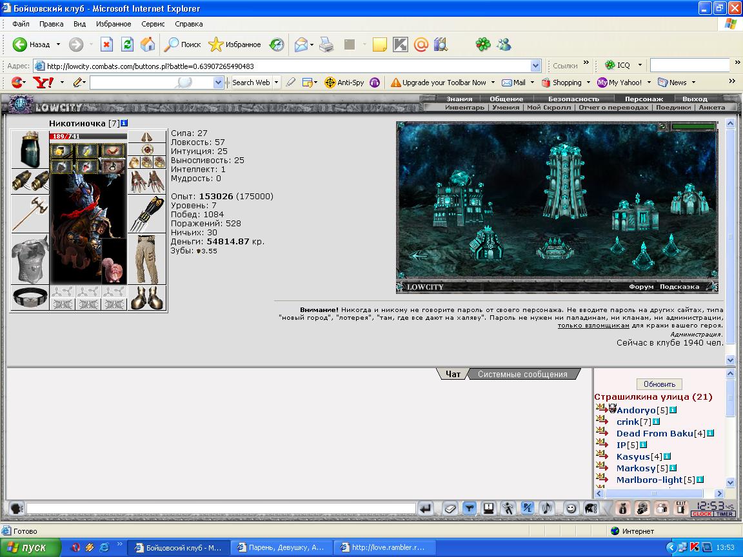The height and width of the screenshot is (557, 743).
Task: Expand the Search Web dropdown arrow
Action: [276, 83]
